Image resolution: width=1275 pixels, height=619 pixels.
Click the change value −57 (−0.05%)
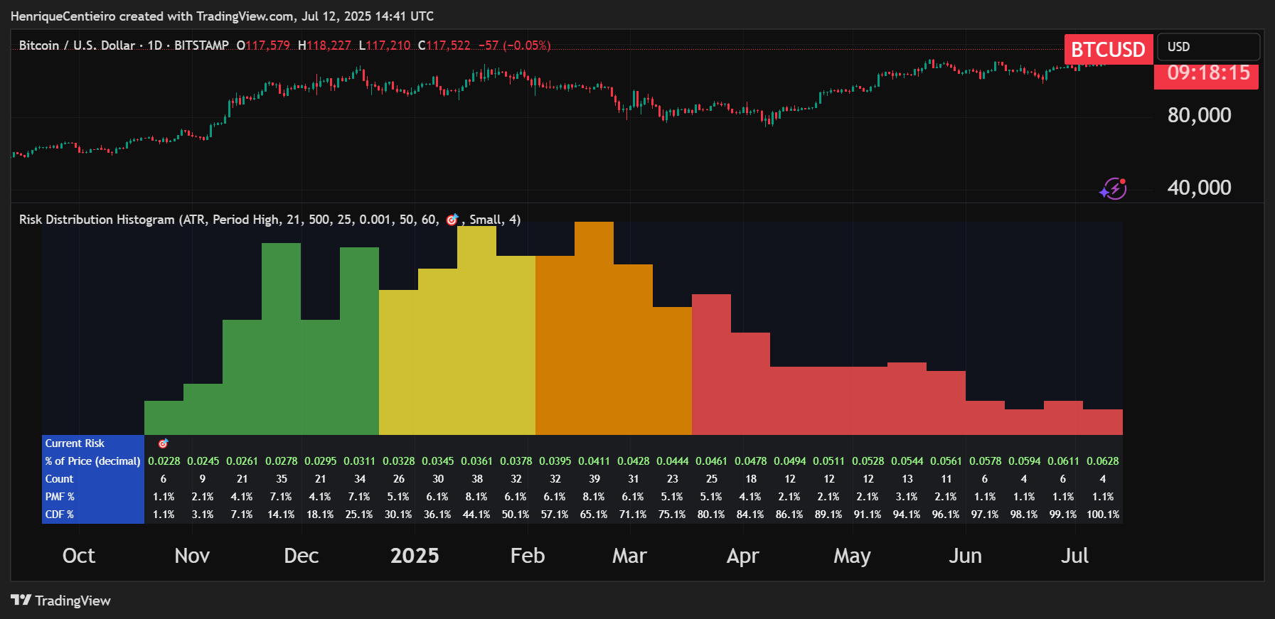pyautogui.click(x=514, y=45)
